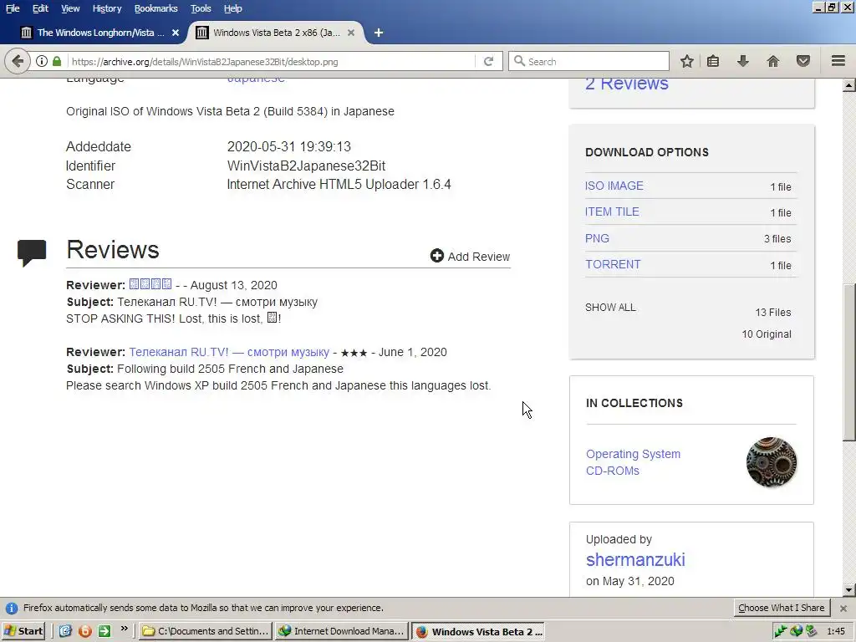Go back with the browser back arrow
This screenshot has width=856, height=642.
(x=18, y=61)
